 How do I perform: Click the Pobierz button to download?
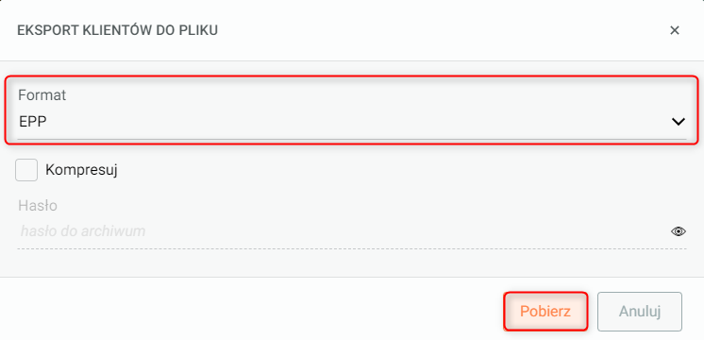tap(545, 312)
